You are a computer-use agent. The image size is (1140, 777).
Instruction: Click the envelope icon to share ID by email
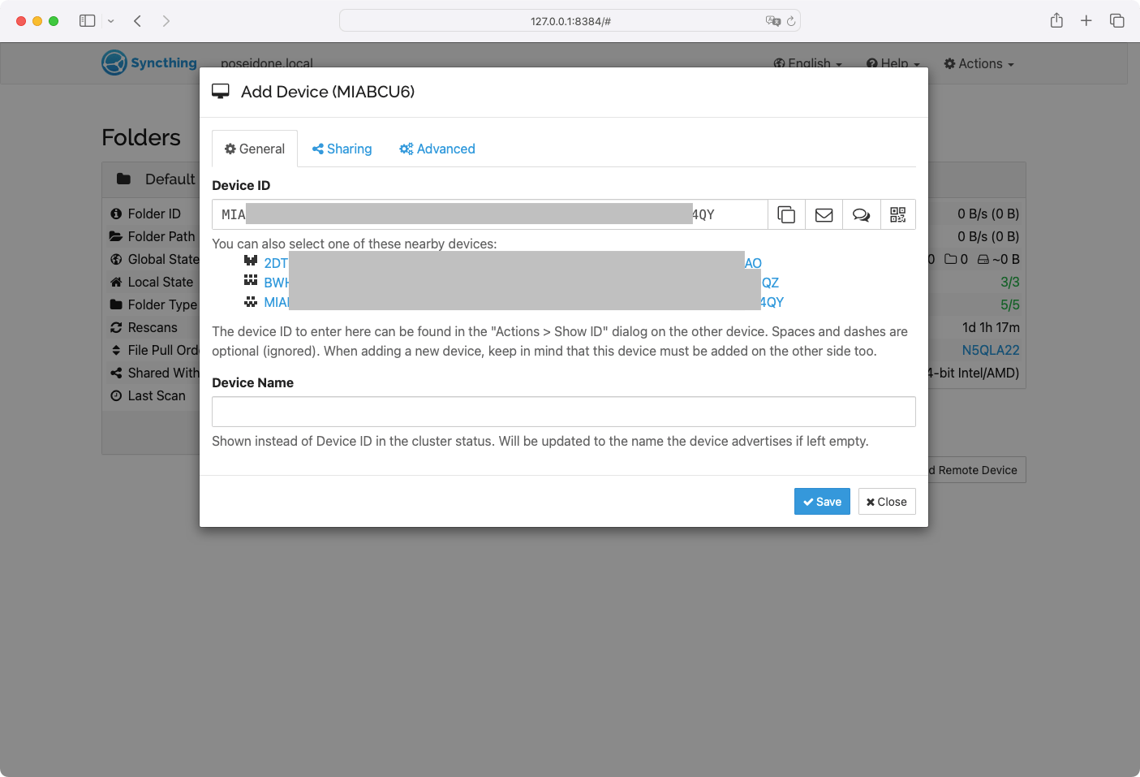(824, 214)
